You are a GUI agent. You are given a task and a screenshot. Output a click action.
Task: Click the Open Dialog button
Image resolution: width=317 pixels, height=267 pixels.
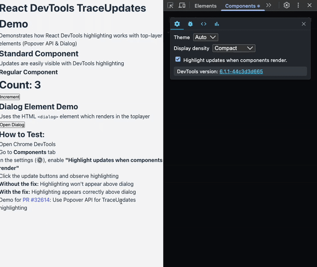12,125
